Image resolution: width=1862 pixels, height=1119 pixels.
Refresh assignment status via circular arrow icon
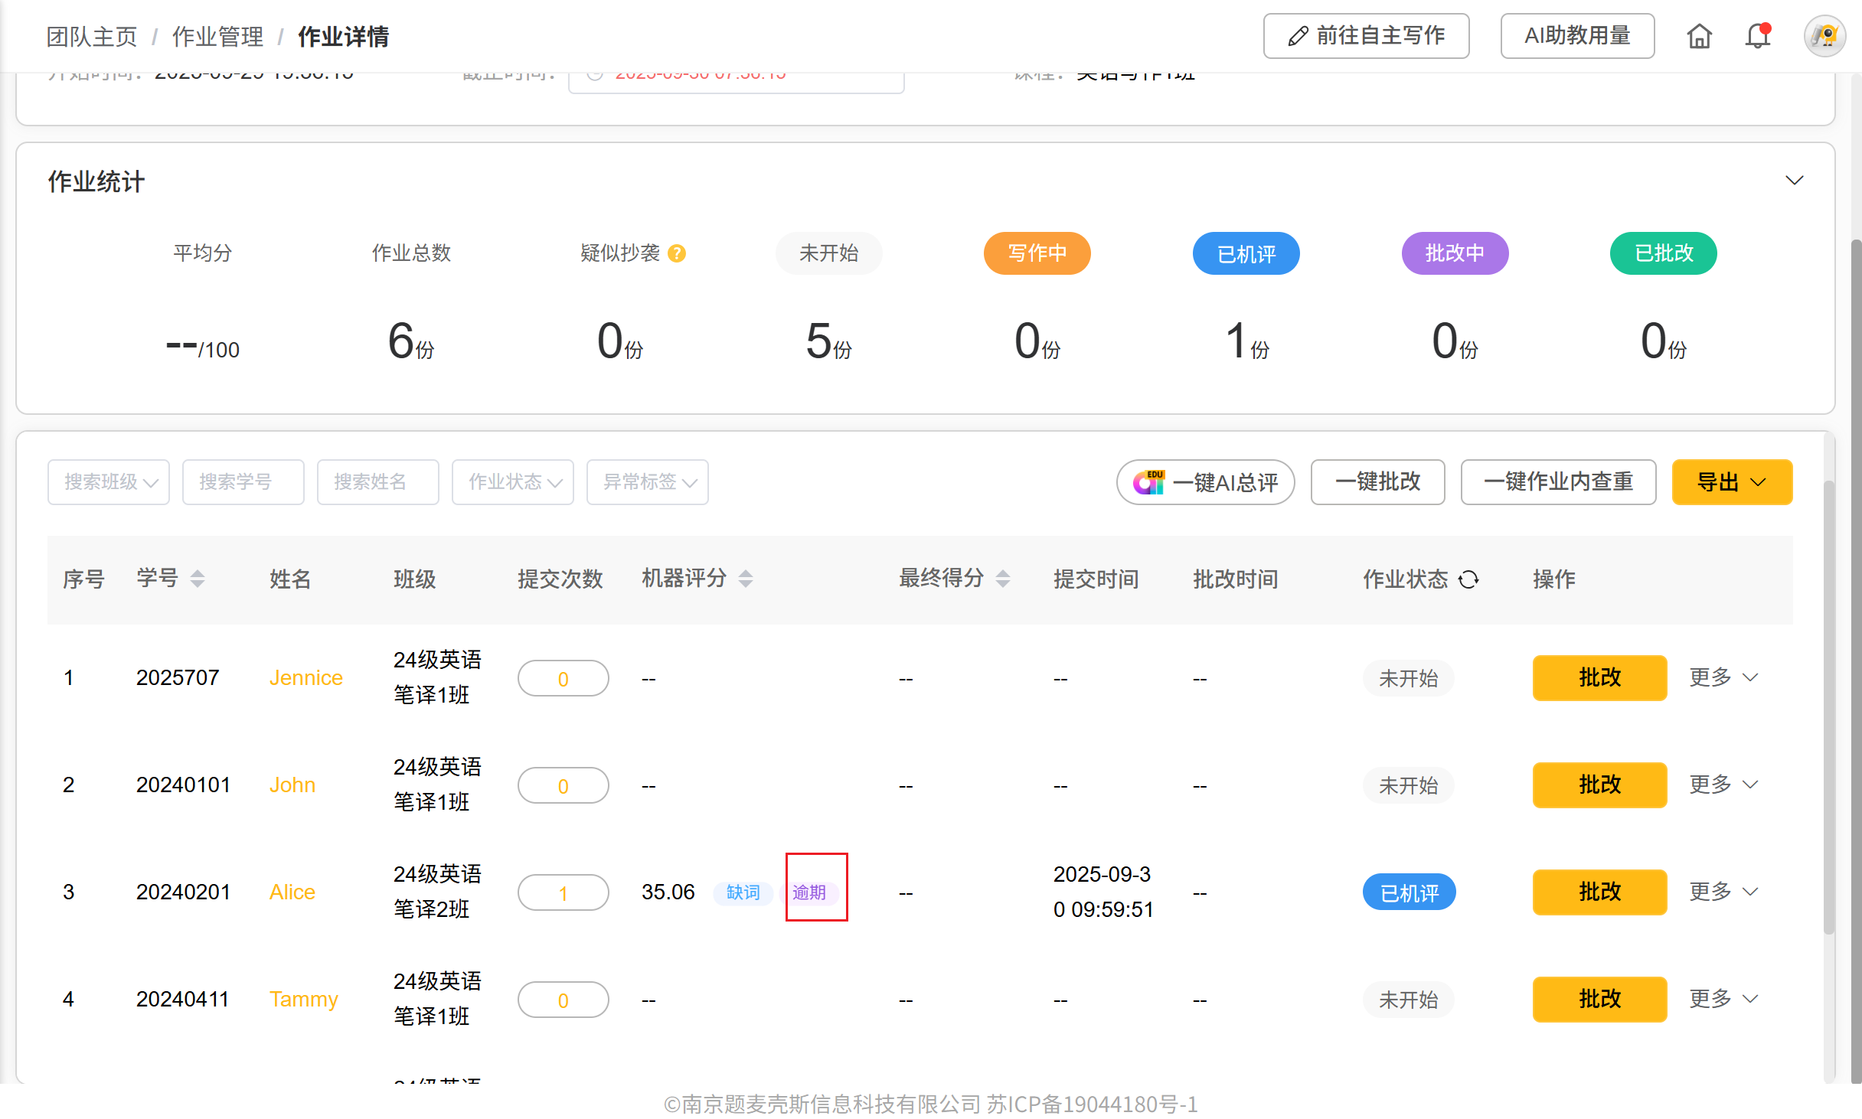click(1468, 579)
